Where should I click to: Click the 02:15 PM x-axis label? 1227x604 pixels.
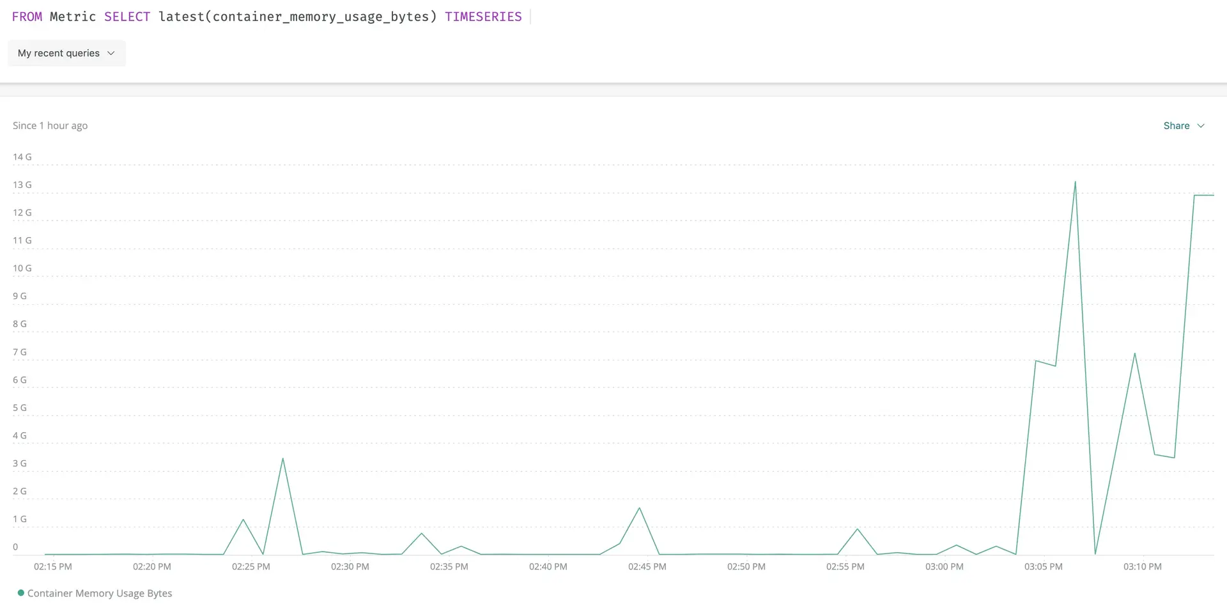pos(53,566)
